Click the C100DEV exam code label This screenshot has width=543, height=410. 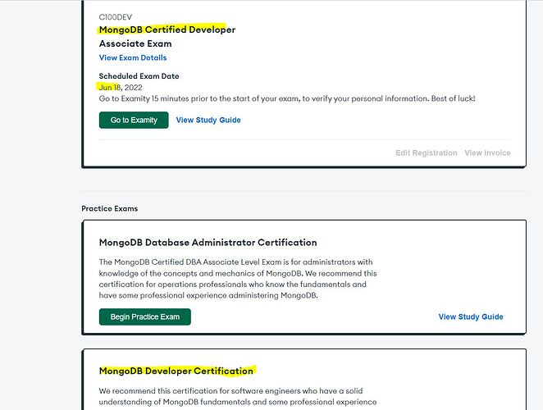(x=115, y=17)
